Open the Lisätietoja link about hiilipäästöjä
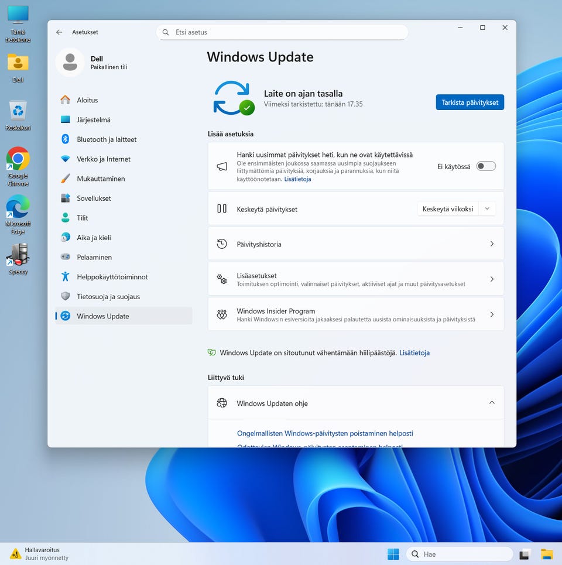 414,353
